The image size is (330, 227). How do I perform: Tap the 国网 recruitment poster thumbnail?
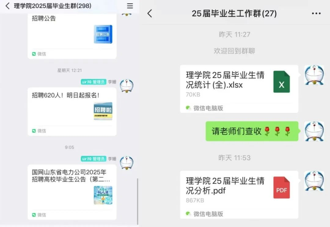(103, 195)
